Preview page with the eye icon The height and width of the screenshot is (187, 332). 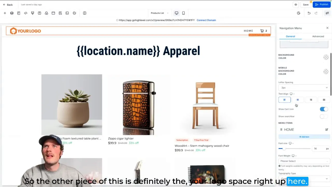[296, 4]
